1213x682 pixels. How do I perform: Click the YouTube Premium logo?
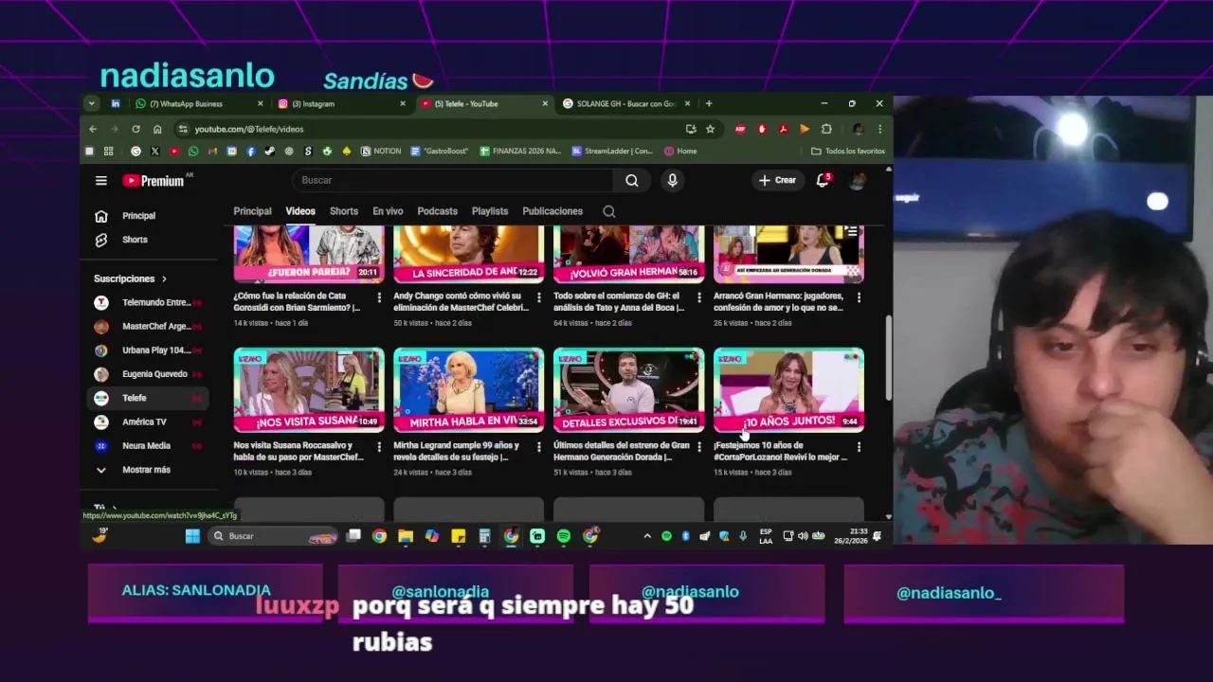tap(155, 180)
